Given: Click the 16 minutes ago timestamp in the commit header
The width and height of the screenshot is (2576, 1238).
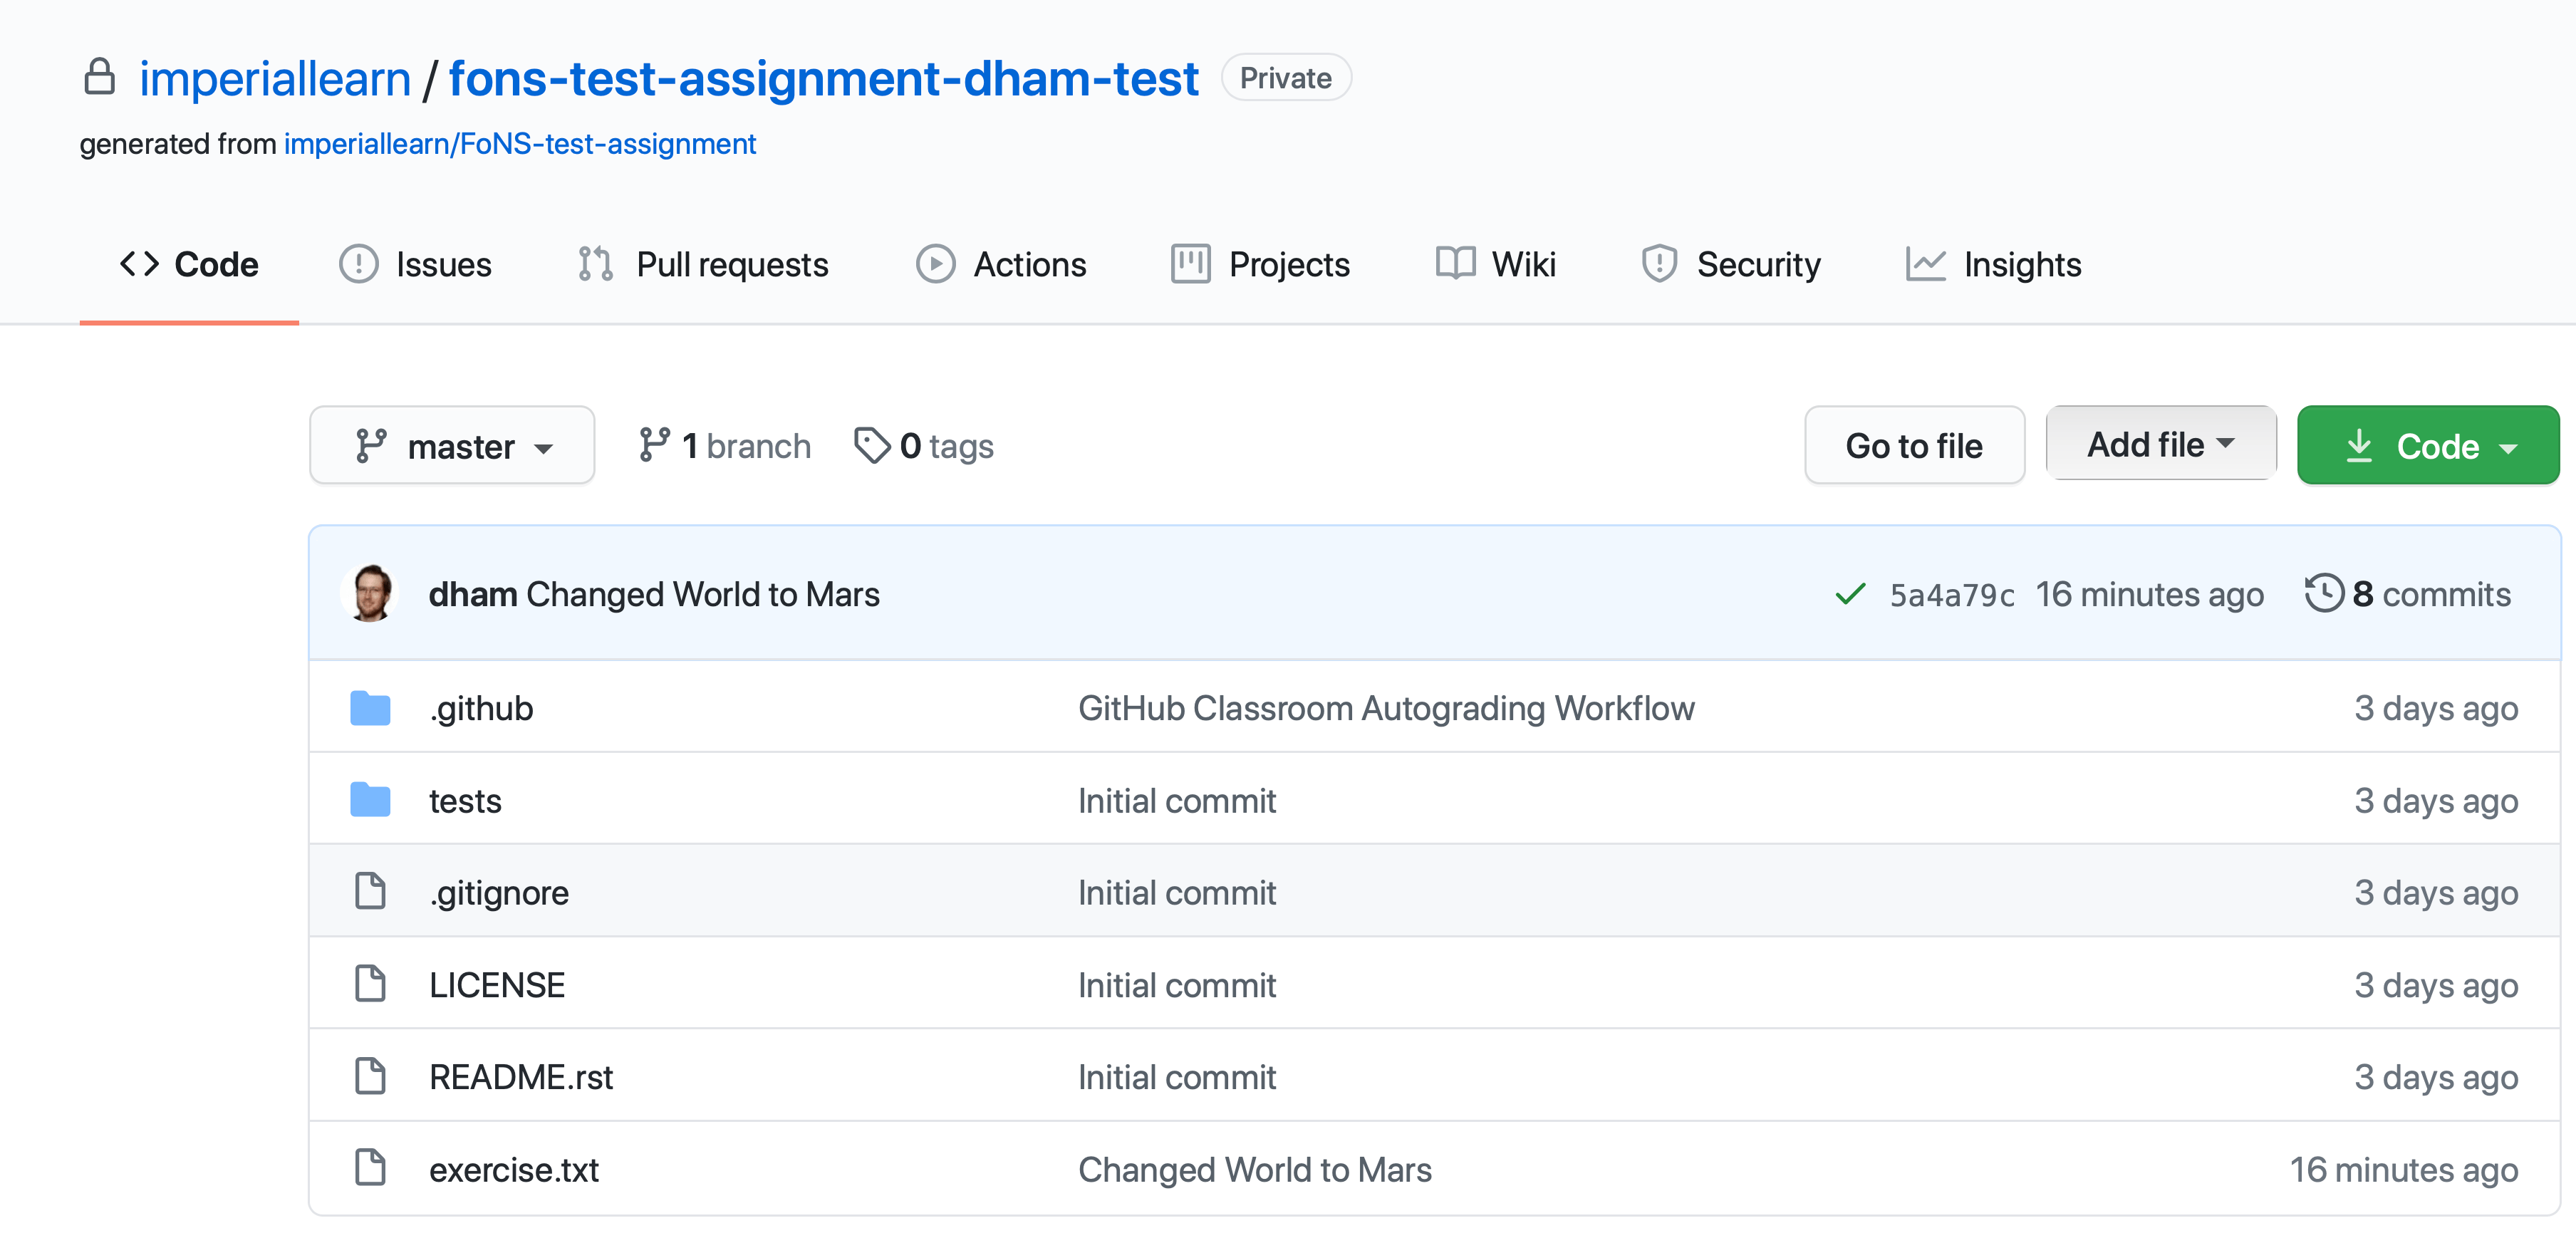Looking at the screenshot, I should [2150, 594].
